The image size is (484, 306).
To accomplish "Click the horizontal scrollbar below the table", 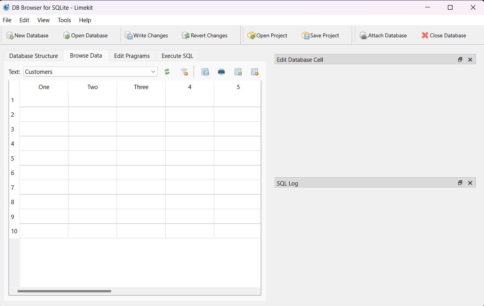I will pyautogui.click(x=64, y=291).
